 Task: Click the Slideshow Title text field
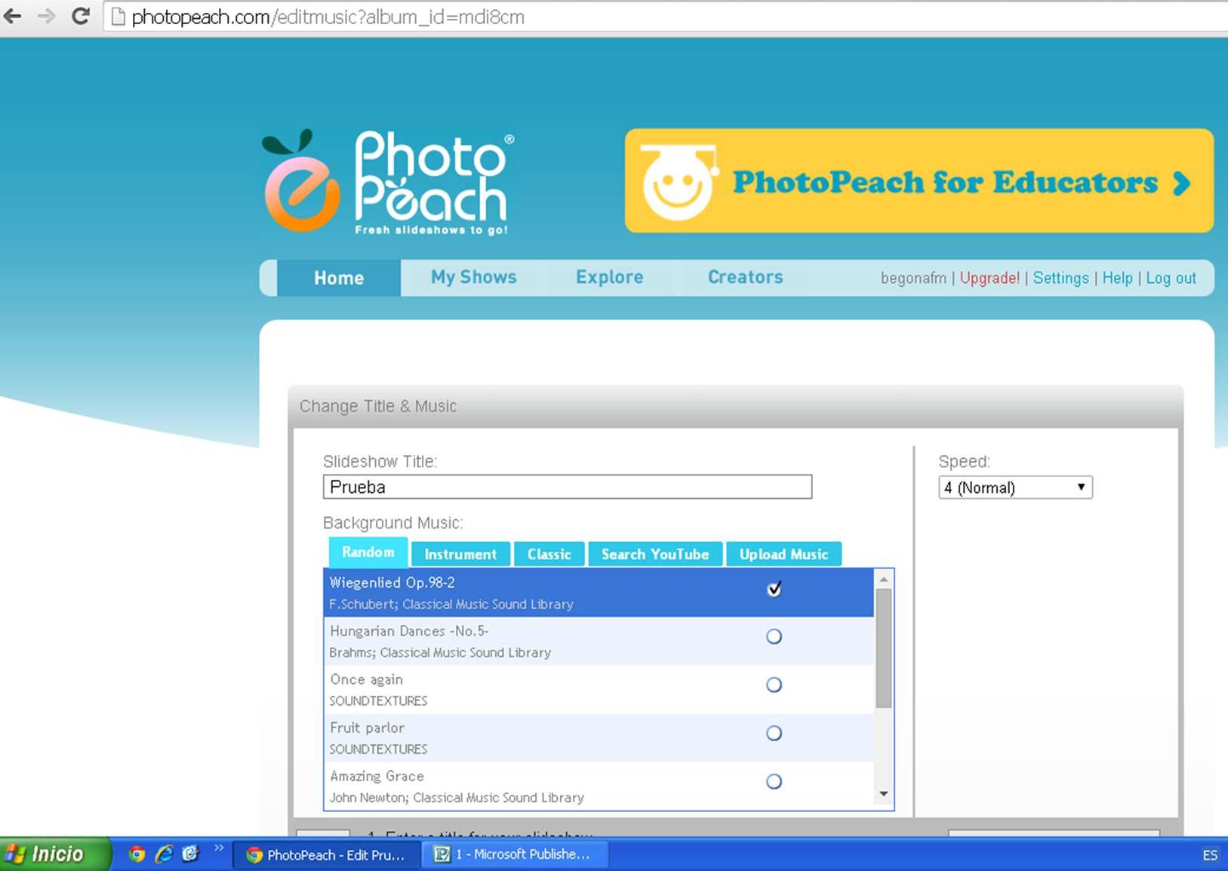pos(567,487)
